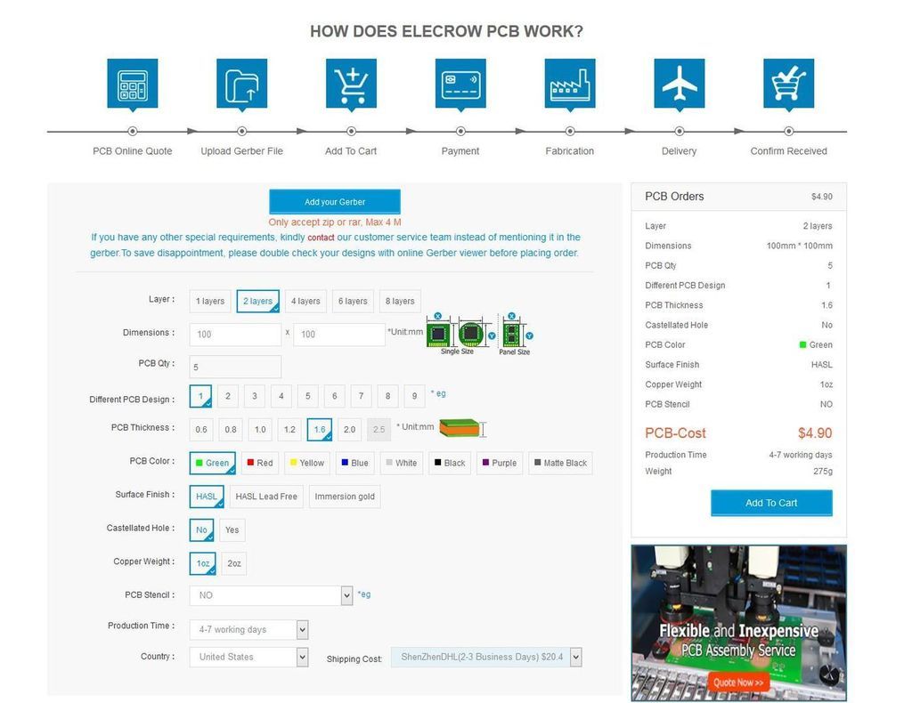The height and width of the screenshot is (703, 912).
Task: Click the Single Size square board illustration
Action: [438, 334]
